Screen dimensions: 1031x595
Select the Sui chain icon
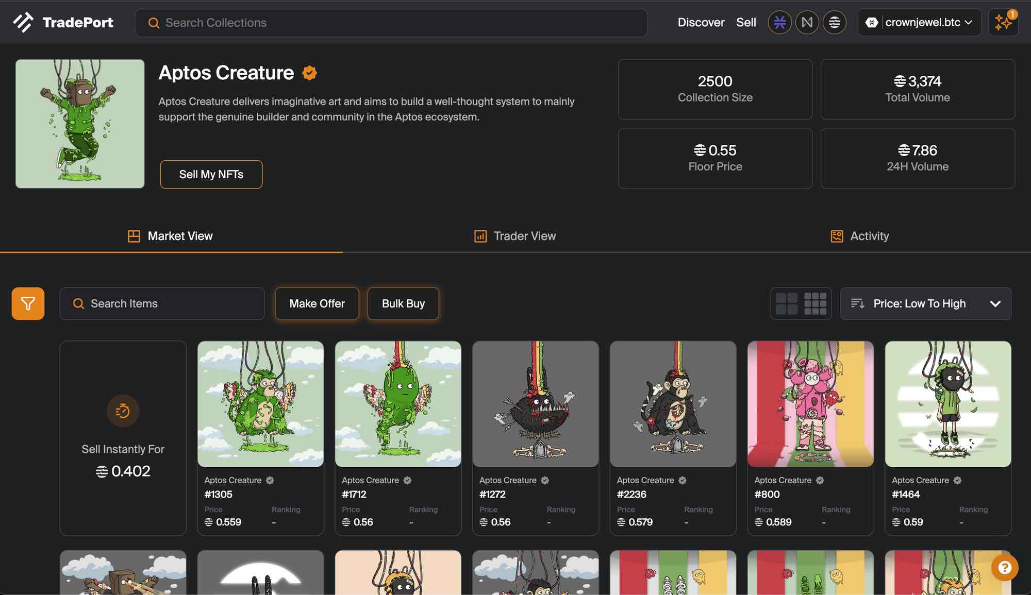779,23
